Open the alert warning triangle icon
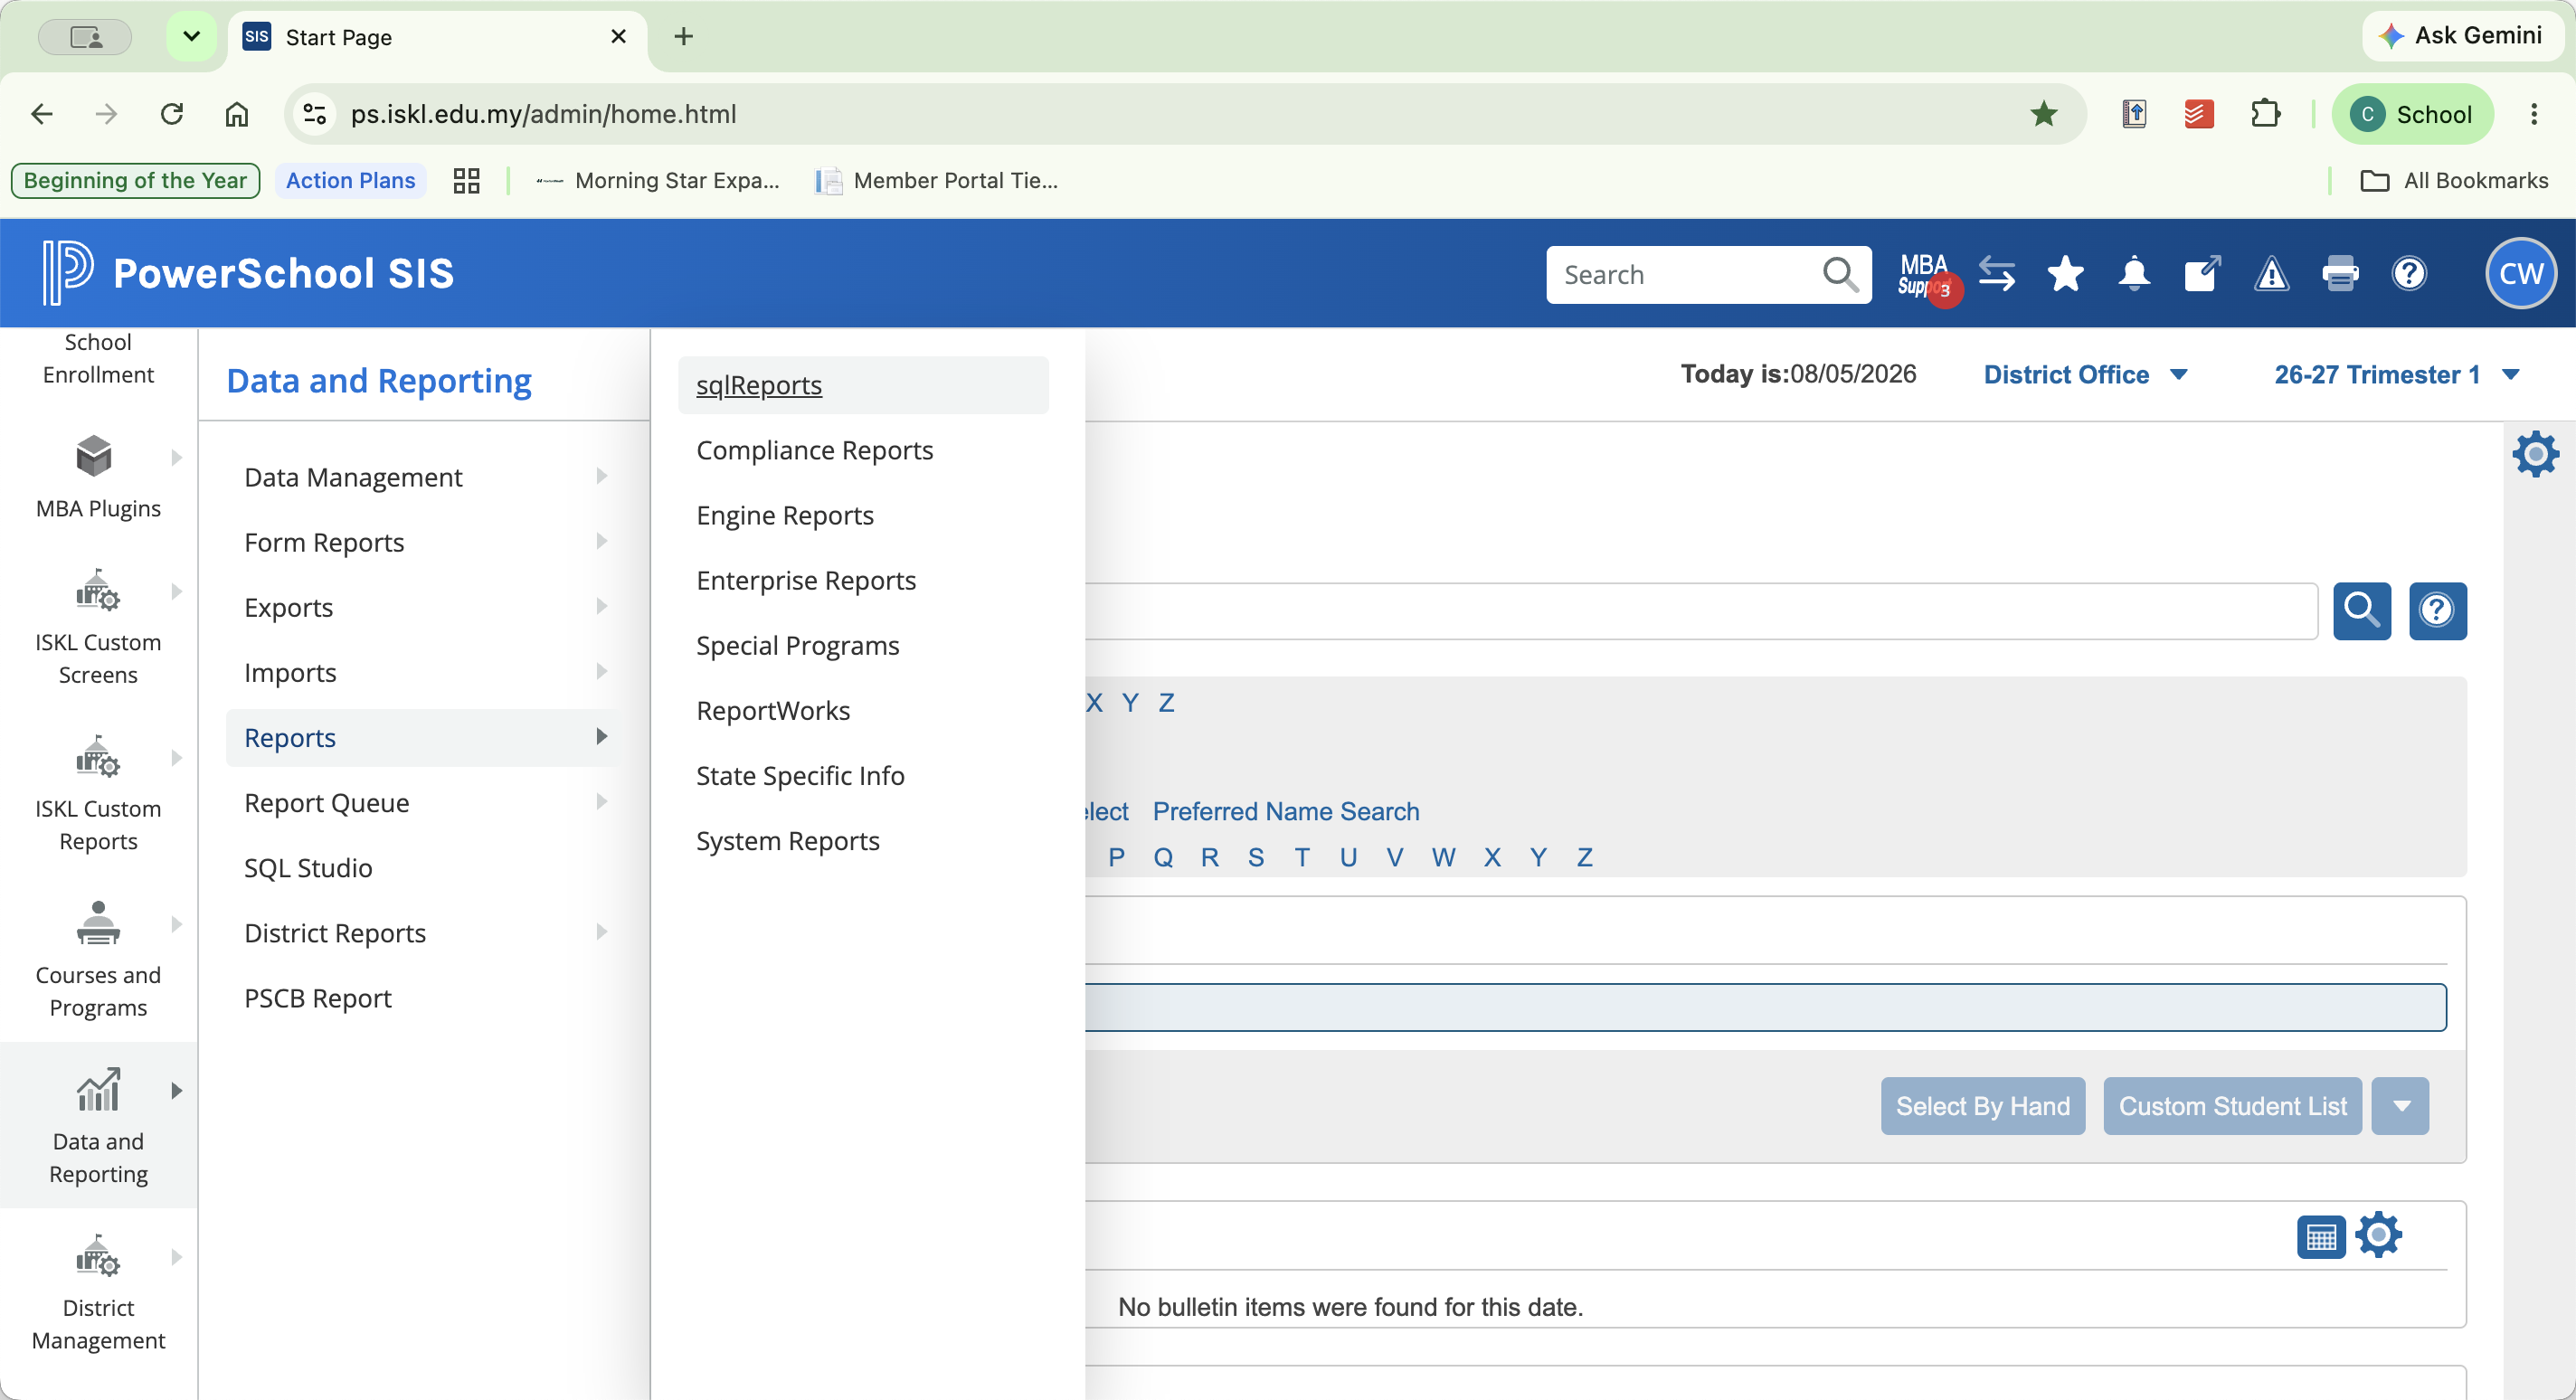The width and height of the screenshot is (2576, 1400). tap(2271, 274)
